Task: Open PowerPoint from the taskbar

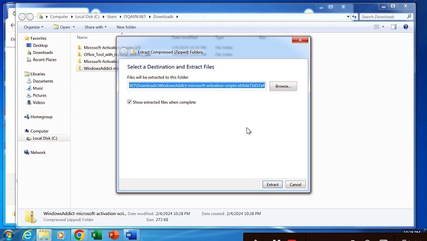Action: 113,235
